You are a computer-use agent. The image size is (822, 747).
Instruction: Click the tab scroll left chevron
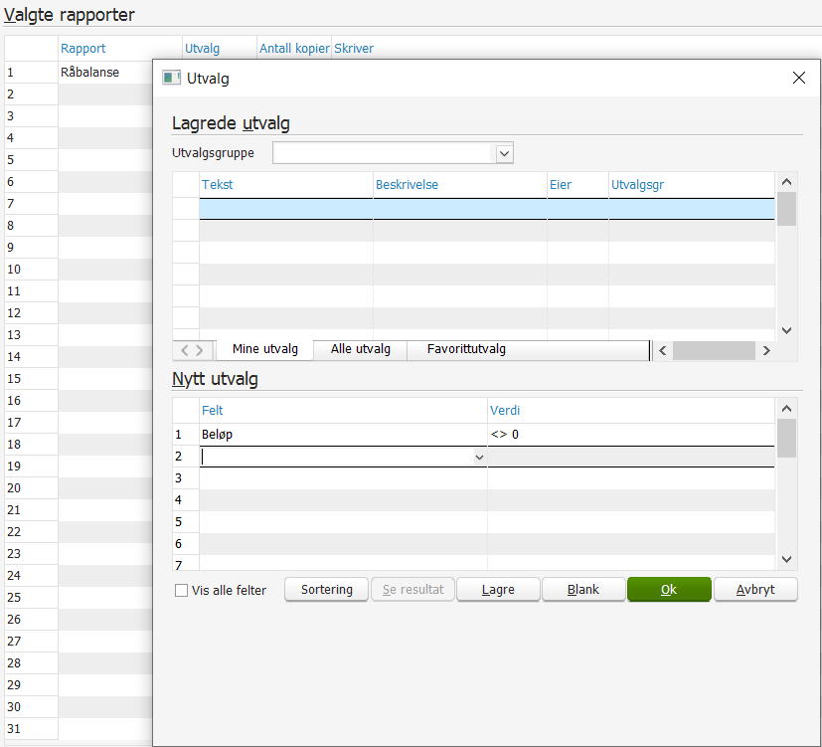tap(185, 350)
